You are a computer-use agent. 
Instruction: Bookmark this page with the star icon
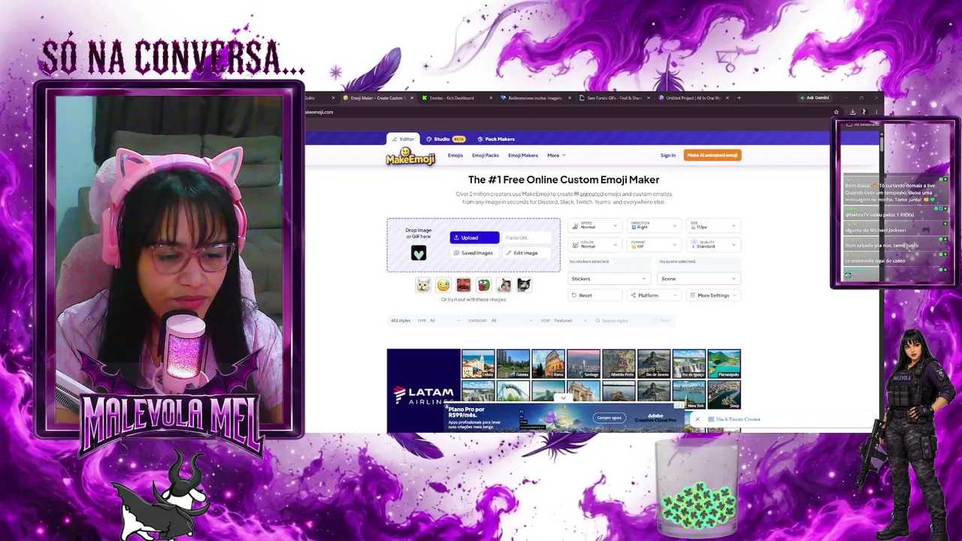(836, 112)
